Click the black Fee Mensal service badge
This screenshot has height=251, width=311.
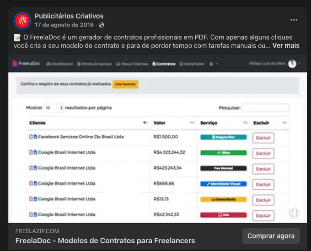[224, 168]
